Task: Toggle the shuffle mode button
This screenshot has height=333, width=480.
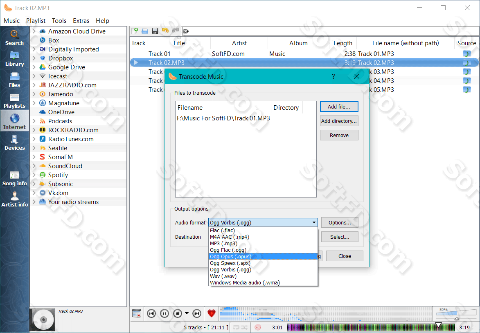Action: (x=244, y=328)
